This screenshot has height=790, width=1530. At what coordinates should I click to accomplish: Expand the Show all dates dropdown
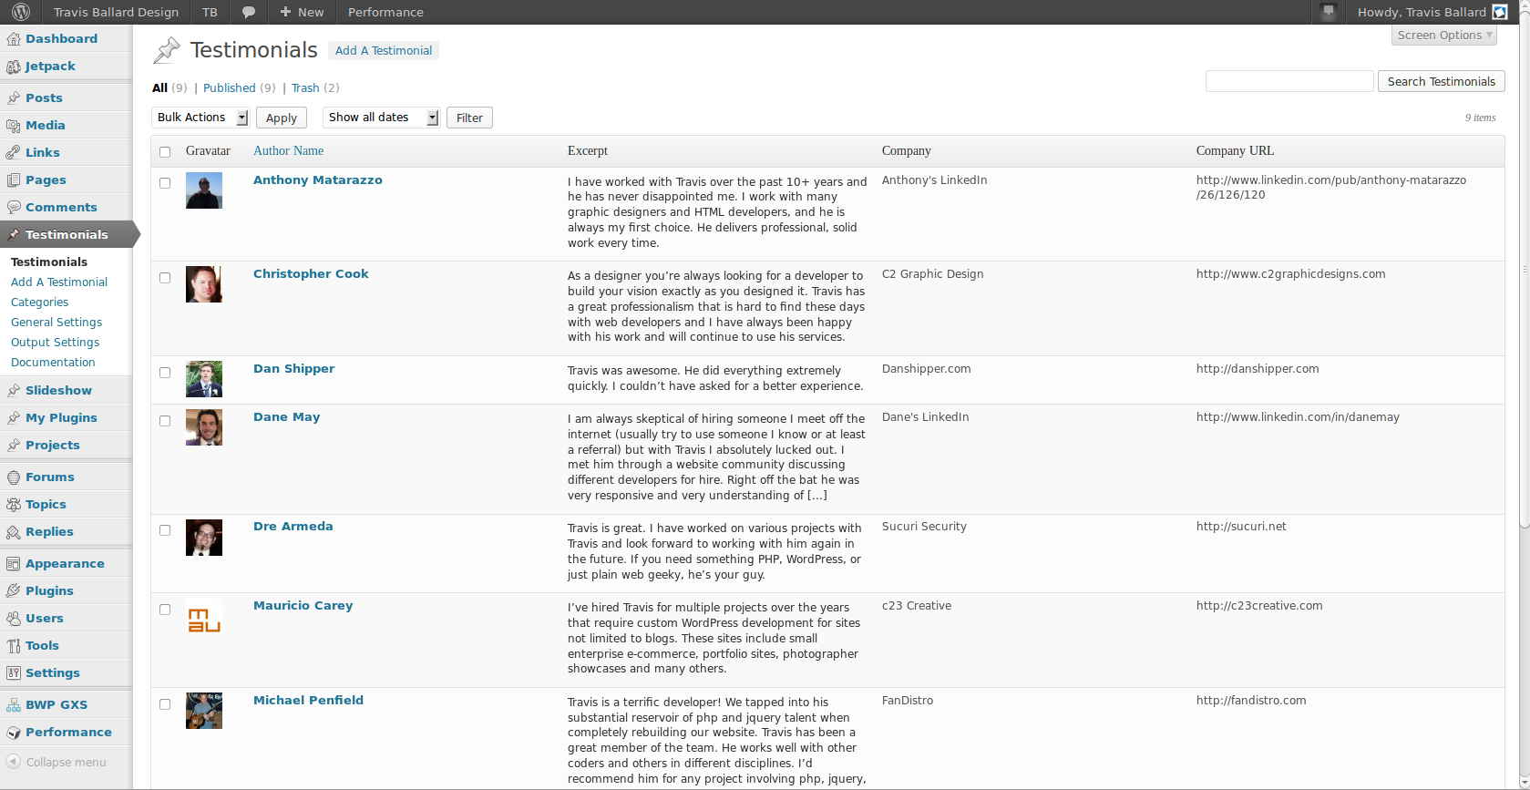(x=382, y=118)
